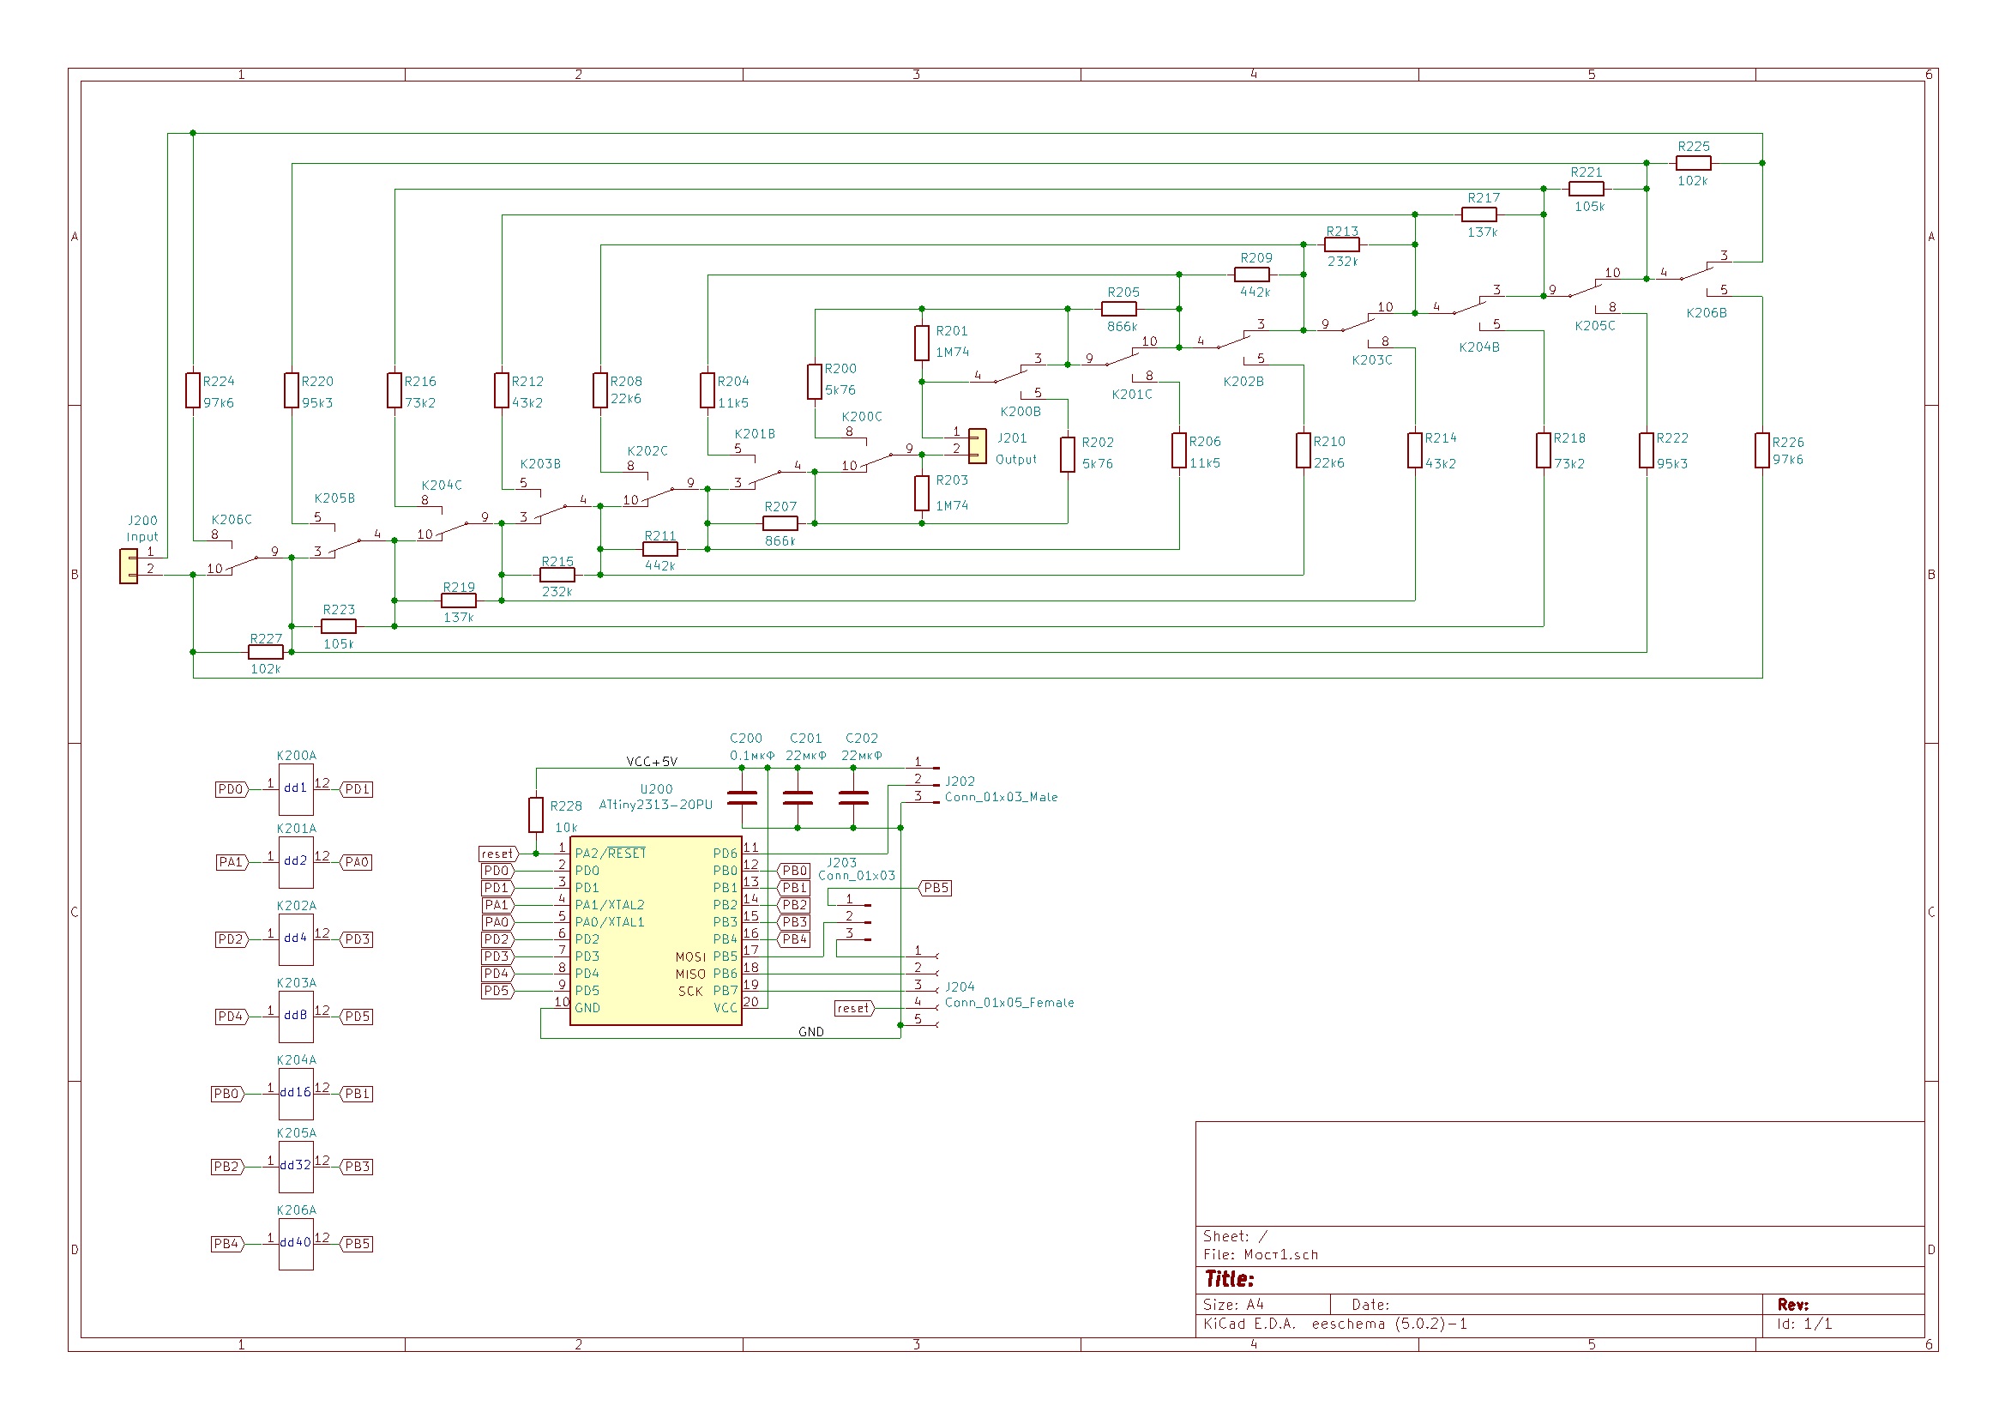Click resistor R227 102k symbol
The image size is (2005, 1418).
point(266,653)
